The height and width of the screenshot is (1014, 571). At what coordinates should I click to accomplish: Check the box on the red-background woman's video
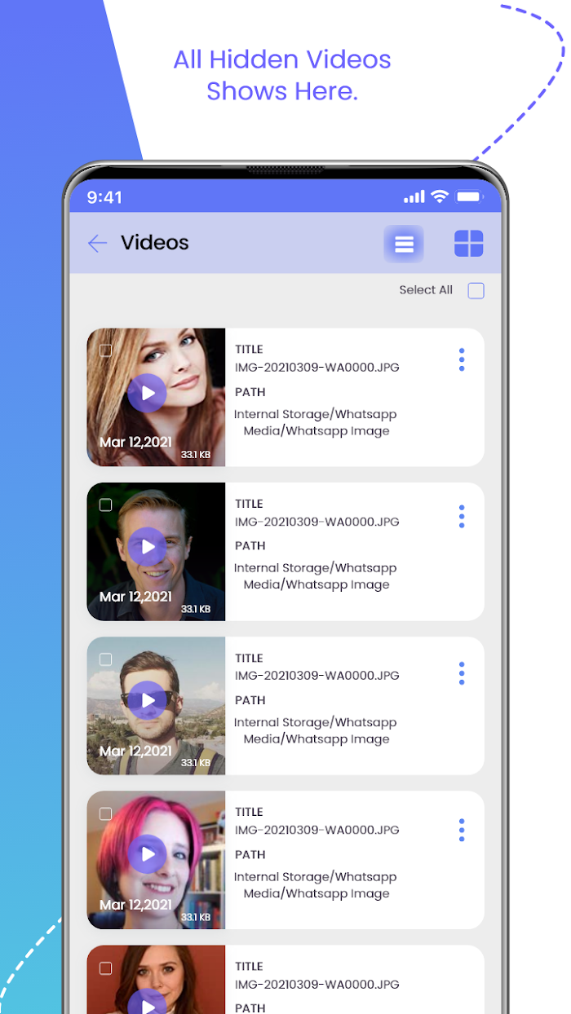coord(105,968)
